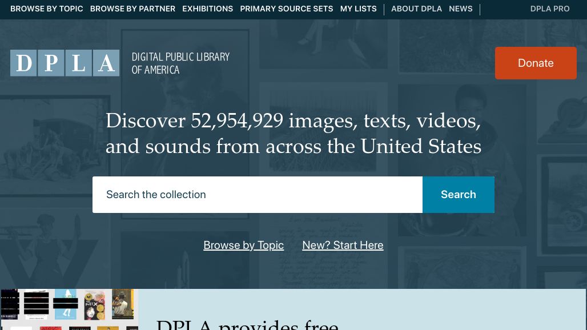Click the blue Search button
This screenshot has height=330, width=587.
coord(458,195)
